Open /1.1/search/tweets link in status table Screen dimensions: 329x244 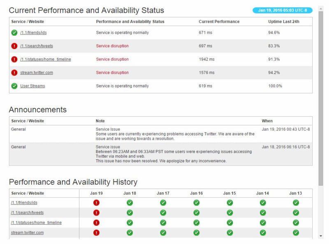click(x=37, y=46)
